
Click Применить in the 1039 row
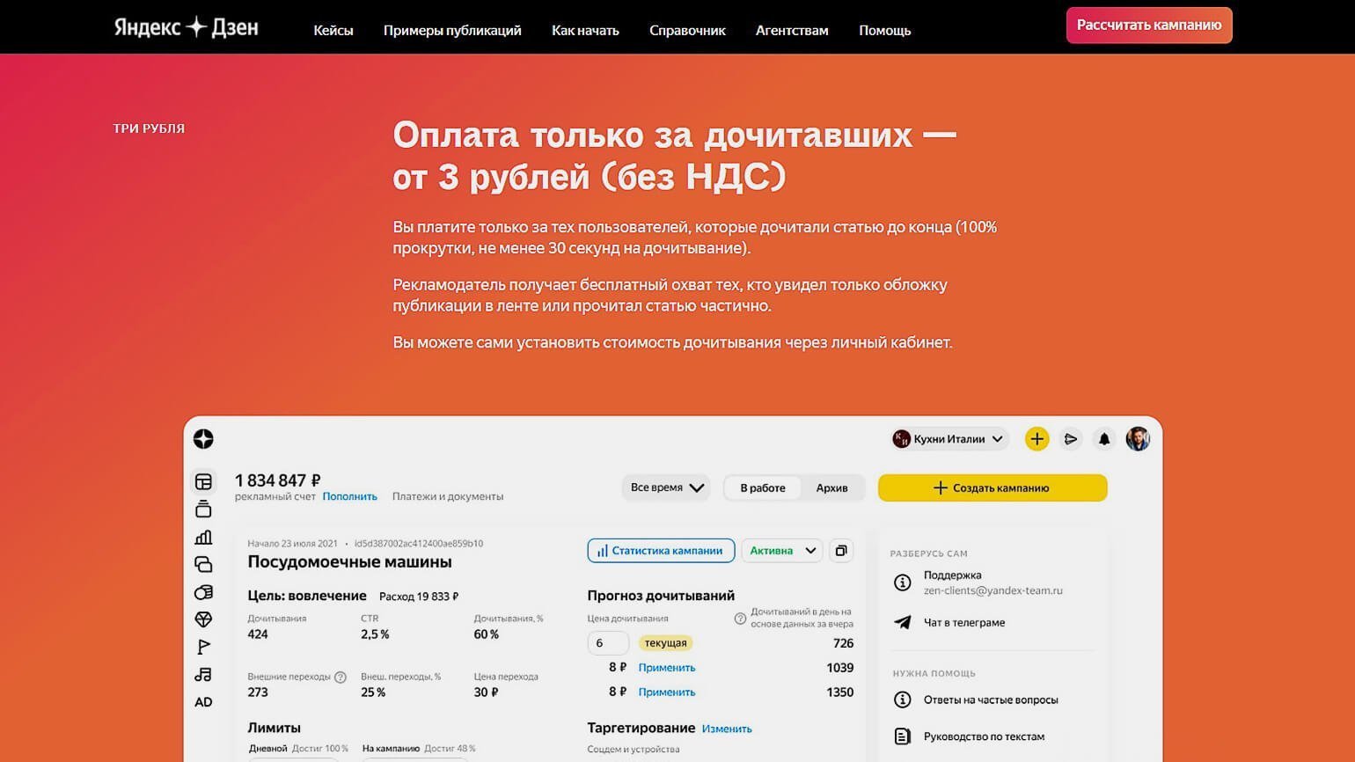pos(667,668)
